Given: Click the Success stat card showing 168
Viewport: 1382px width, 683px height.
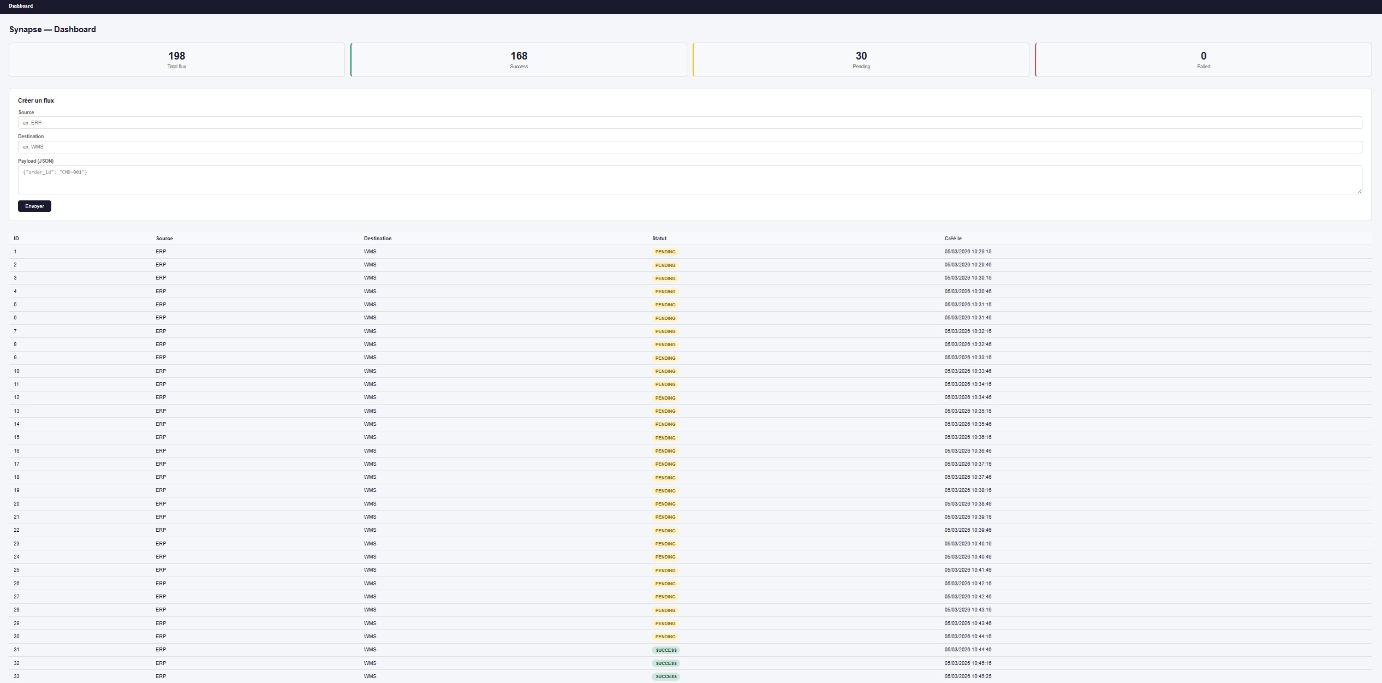Looking at the screenshot, I should coord(519,60).
